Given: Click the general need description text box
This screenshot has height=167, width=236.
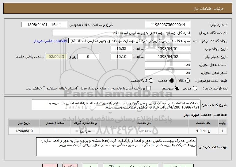Looking at the screenshot, I should coord(116,105).
